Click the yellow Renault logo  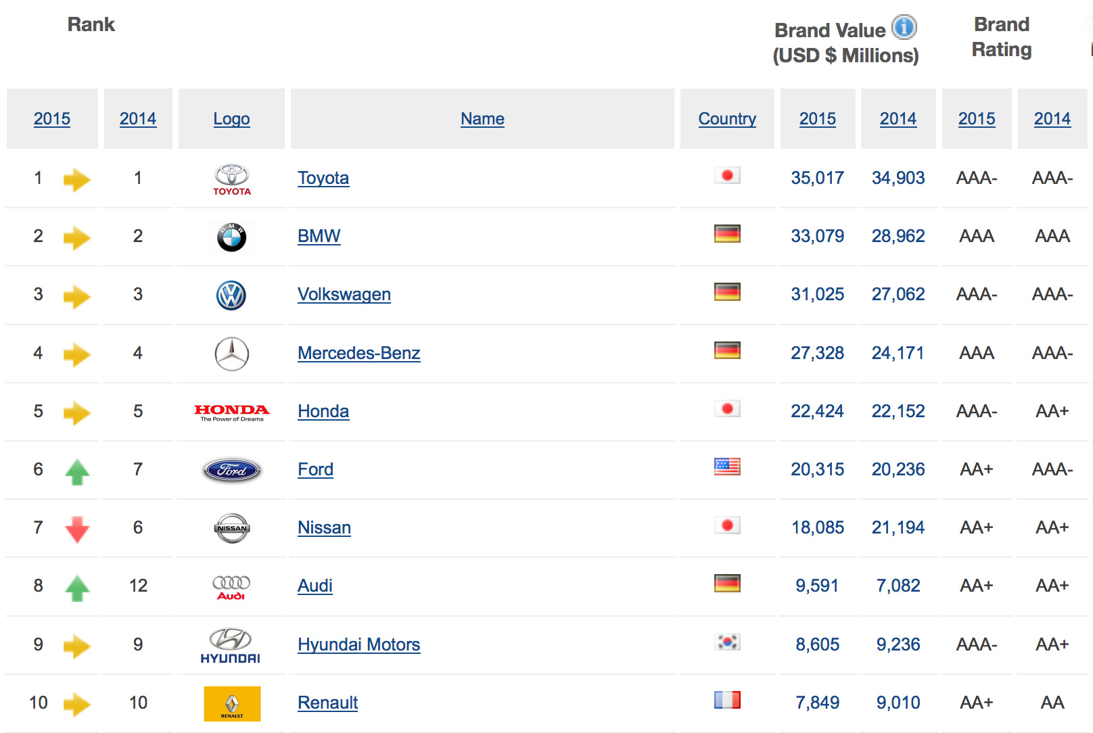pyautogui.click(x=232, y=703)
